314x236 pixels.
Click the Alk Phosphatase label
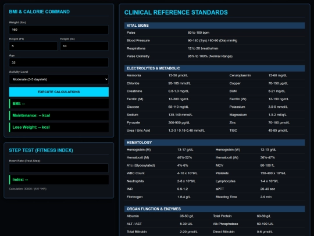click(225, 224)
